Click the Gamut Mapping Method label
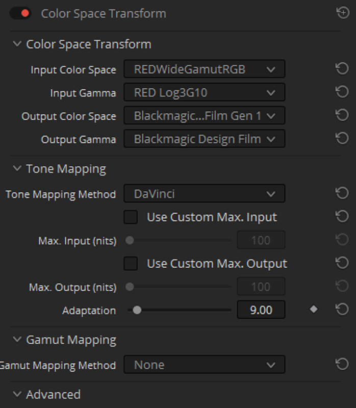The image size is (356, 408). pos(58,365)
